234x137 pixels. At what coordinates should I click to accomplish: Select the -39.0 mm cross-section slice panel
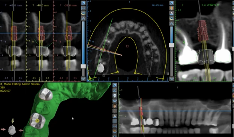[67, 41]
